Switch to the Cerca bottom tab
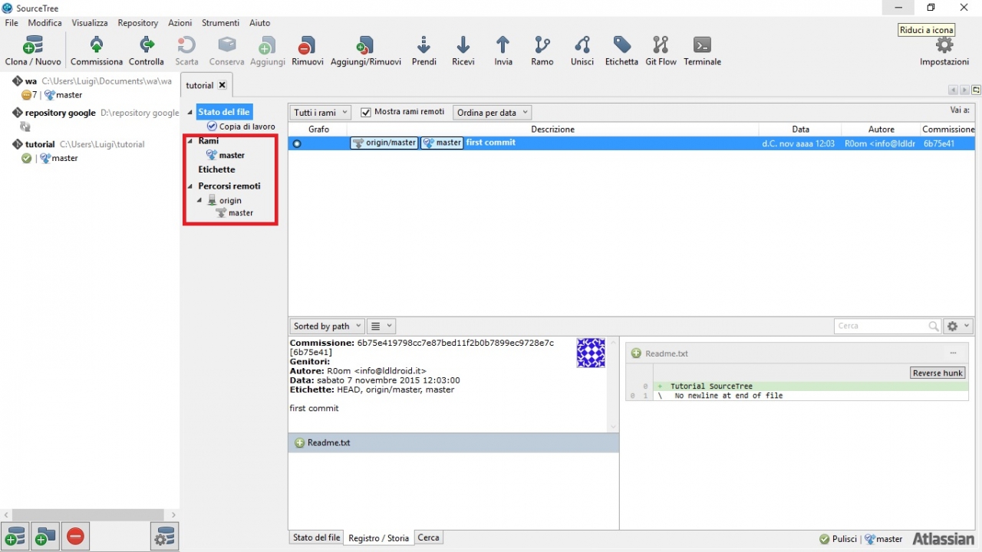This screenshot has width=982, height=552. click(x=429, y=538)
